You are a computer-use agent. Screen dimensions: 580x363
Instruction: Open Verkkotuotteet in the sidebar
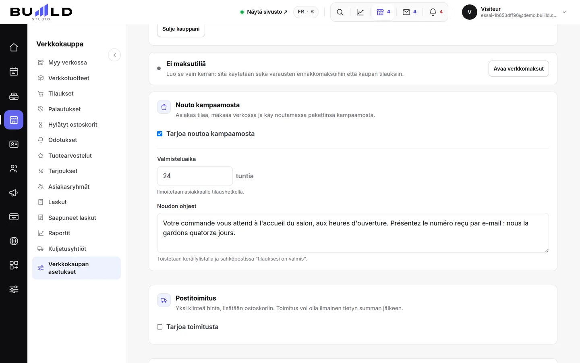(x=77, y=78)
